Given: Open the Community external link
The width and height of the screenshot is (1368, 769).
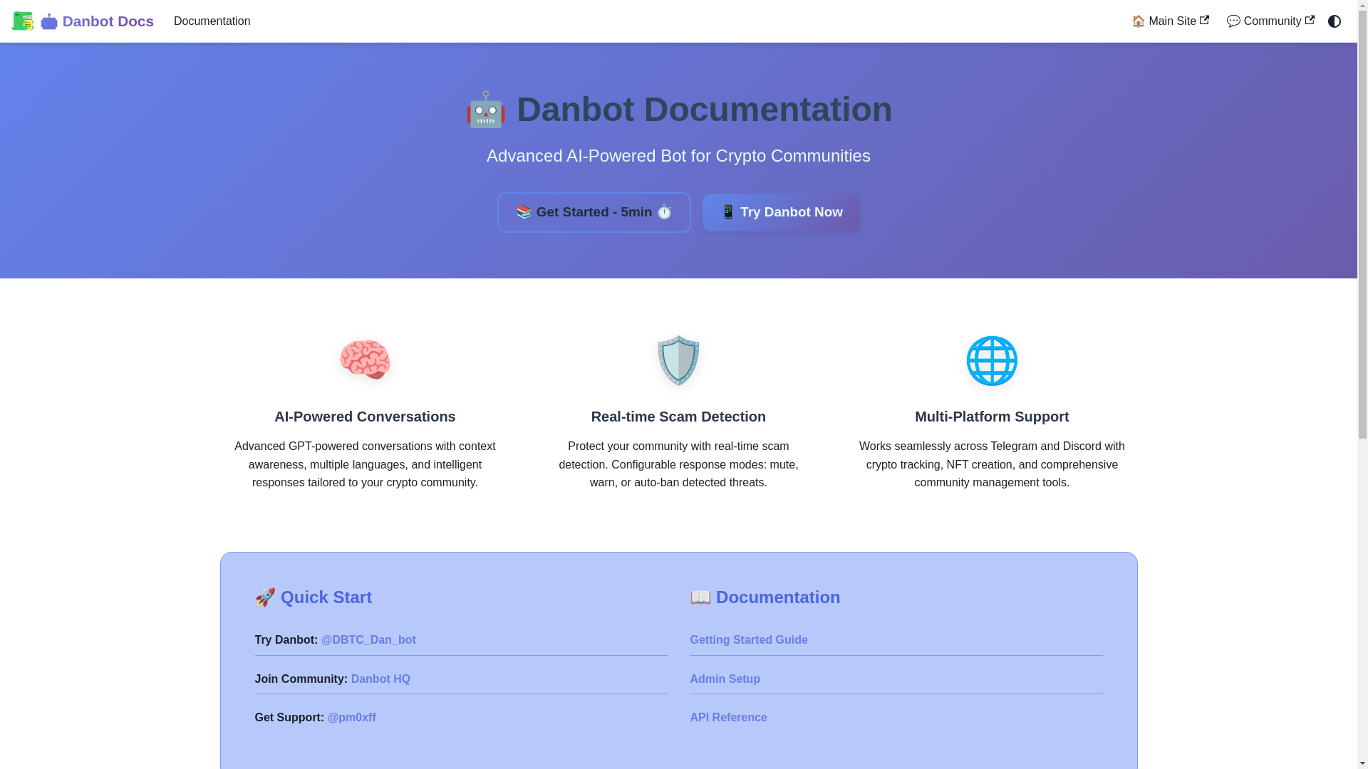Looking at the screenshot, I should [1270, 21].
